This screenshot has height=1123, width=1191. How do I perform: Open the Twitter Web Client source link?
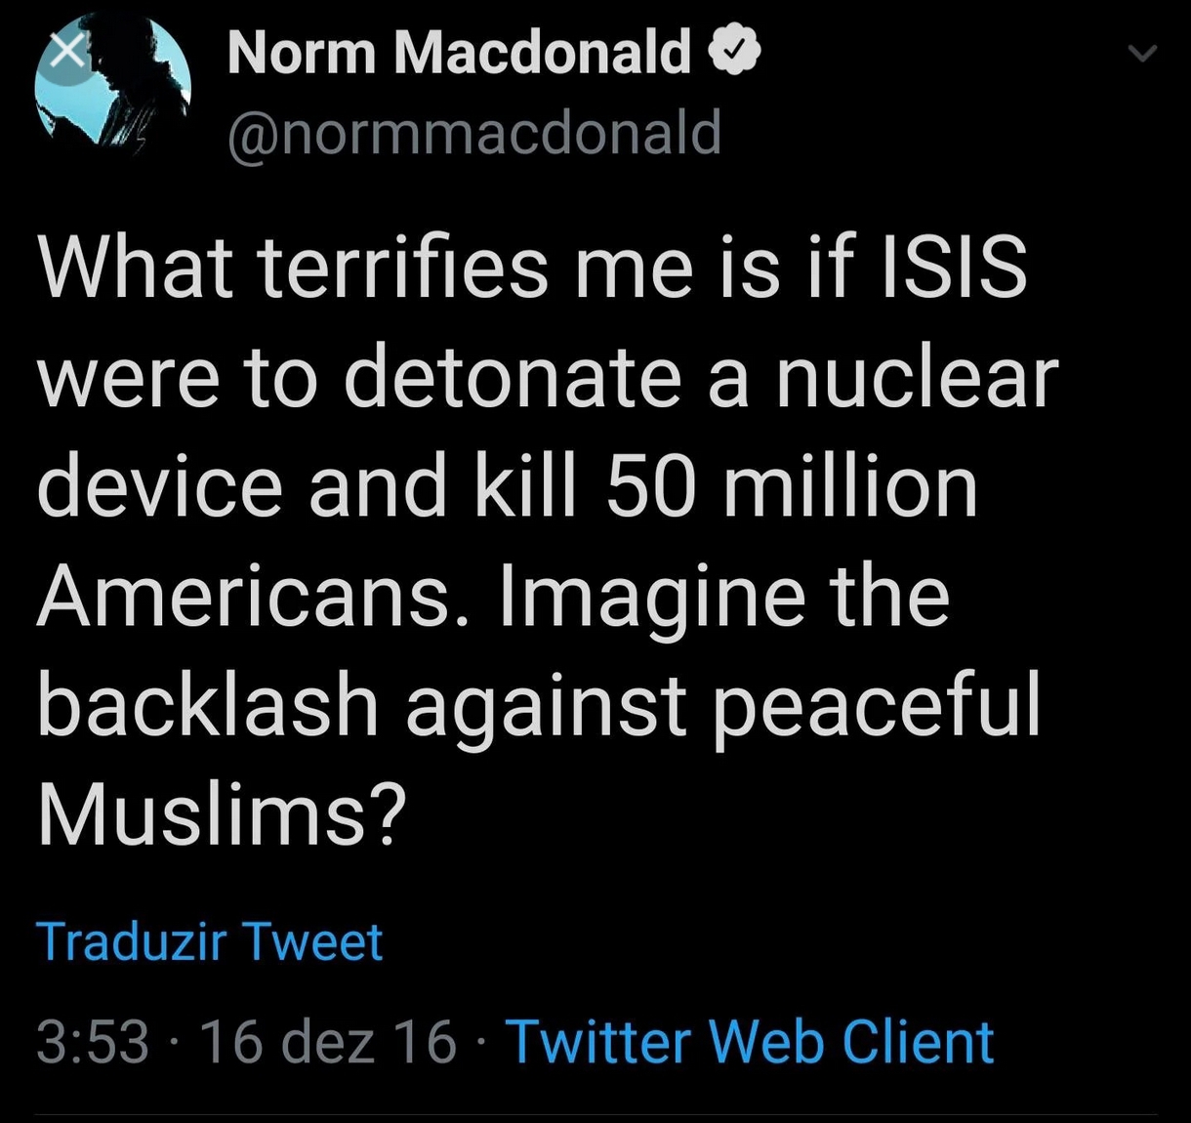[750, 1041]
